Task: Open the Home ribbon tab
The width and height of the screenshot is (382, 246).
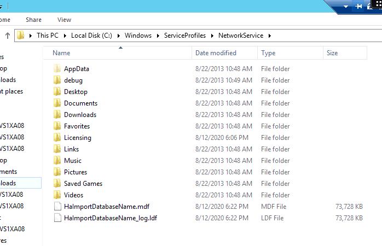Action: point(5,20)
